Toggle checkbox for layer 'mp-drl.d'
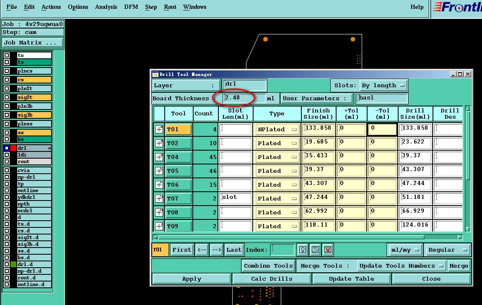Screen dimensions: 482x305 pyautogui.click(x=6, y=271)
